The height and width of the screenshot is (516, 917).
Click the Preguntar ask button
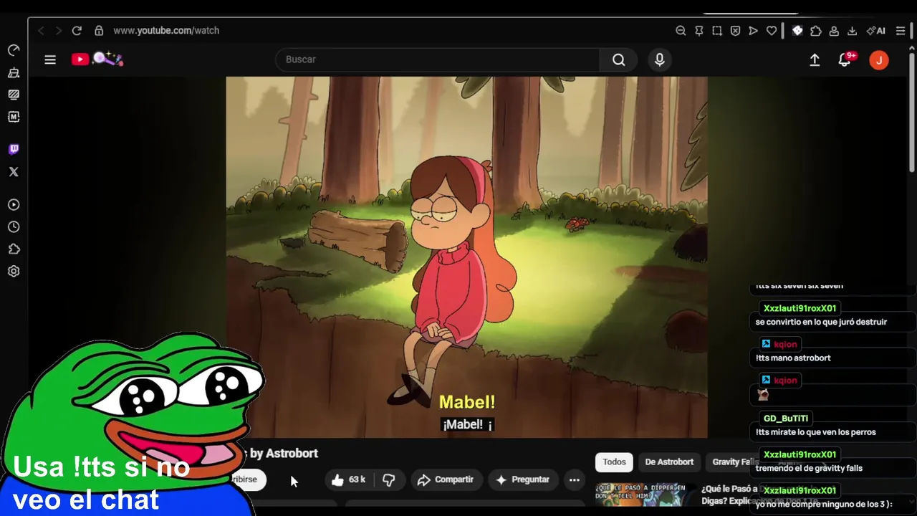click(523, 479)
